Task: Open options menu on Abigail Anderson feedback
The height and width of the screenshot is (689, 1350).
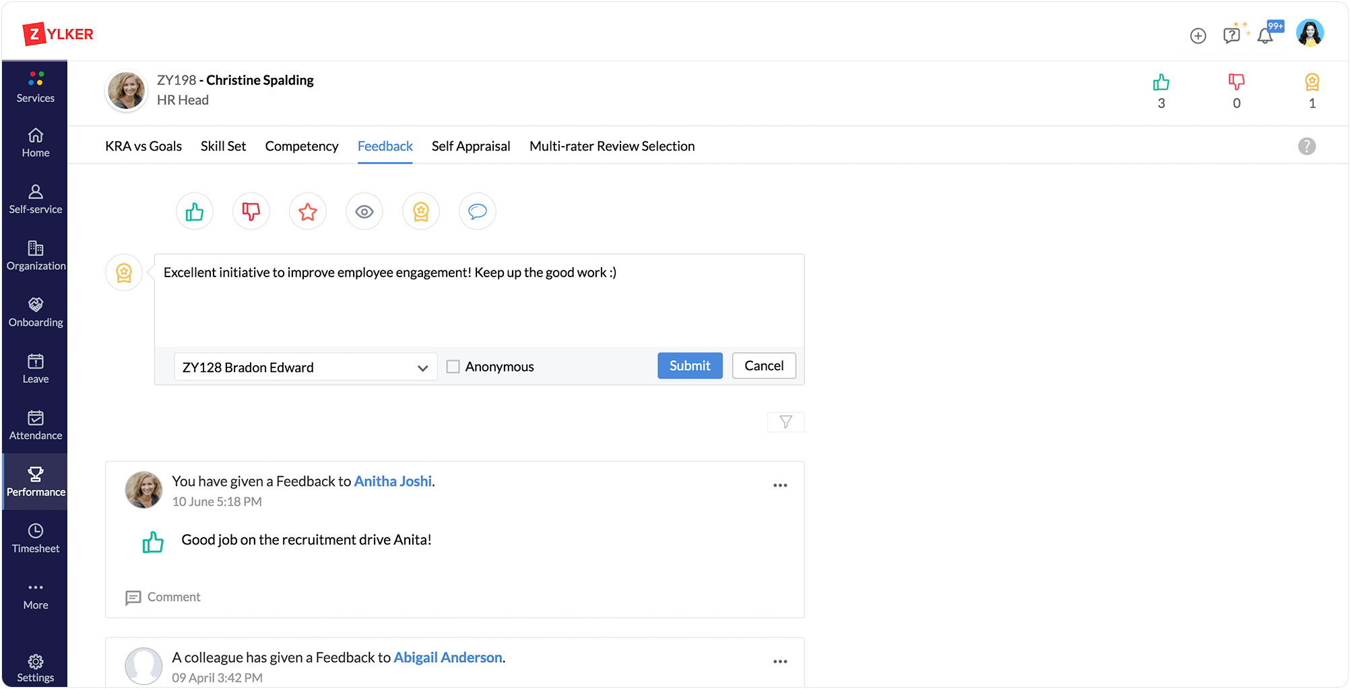Action: 780,661
